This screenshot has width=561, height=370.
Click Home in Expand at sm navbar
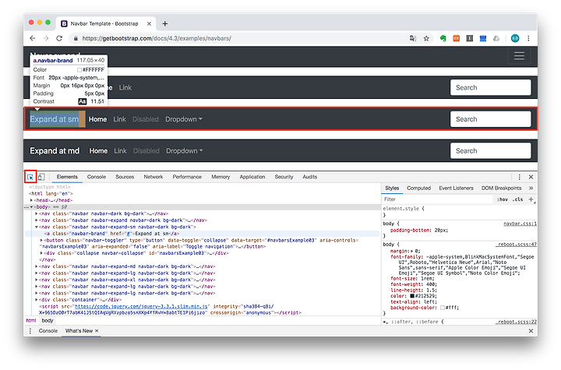tap(97, 119)
